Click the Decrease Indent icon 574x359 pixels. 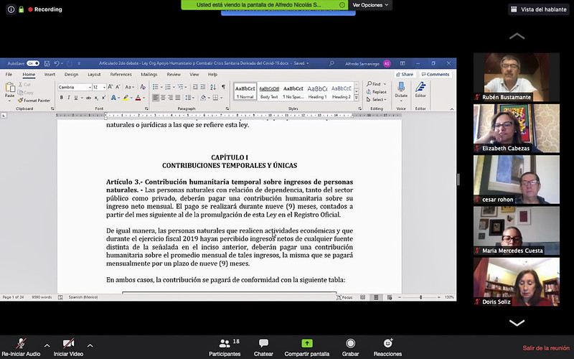(x=194, y=87)
